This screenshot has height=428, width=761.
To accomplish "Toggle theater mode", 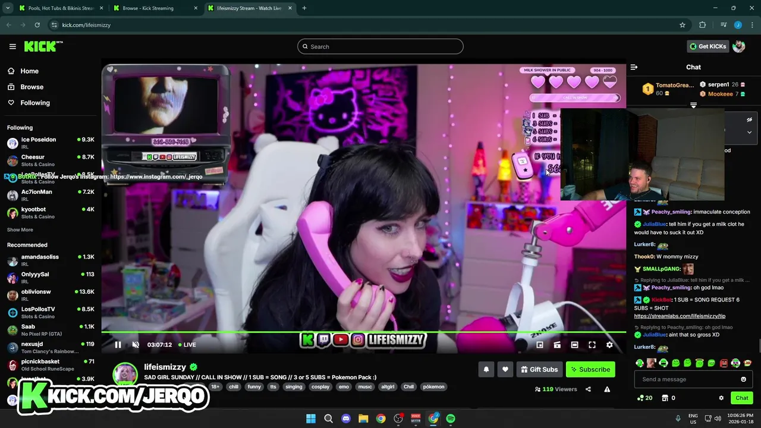I will (x=574, y=345).
